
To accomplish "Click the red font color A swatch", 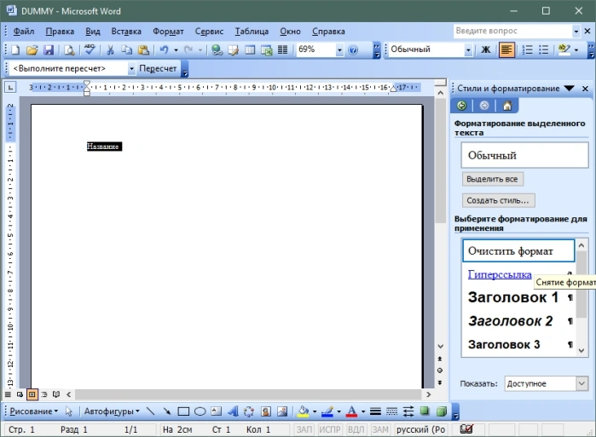I will [x=352, y=411].
